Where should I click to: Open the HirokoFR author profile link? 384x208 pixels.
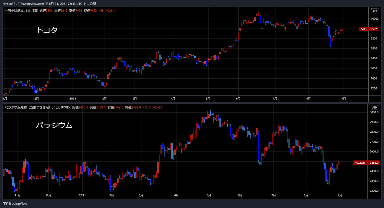(9, 4)
